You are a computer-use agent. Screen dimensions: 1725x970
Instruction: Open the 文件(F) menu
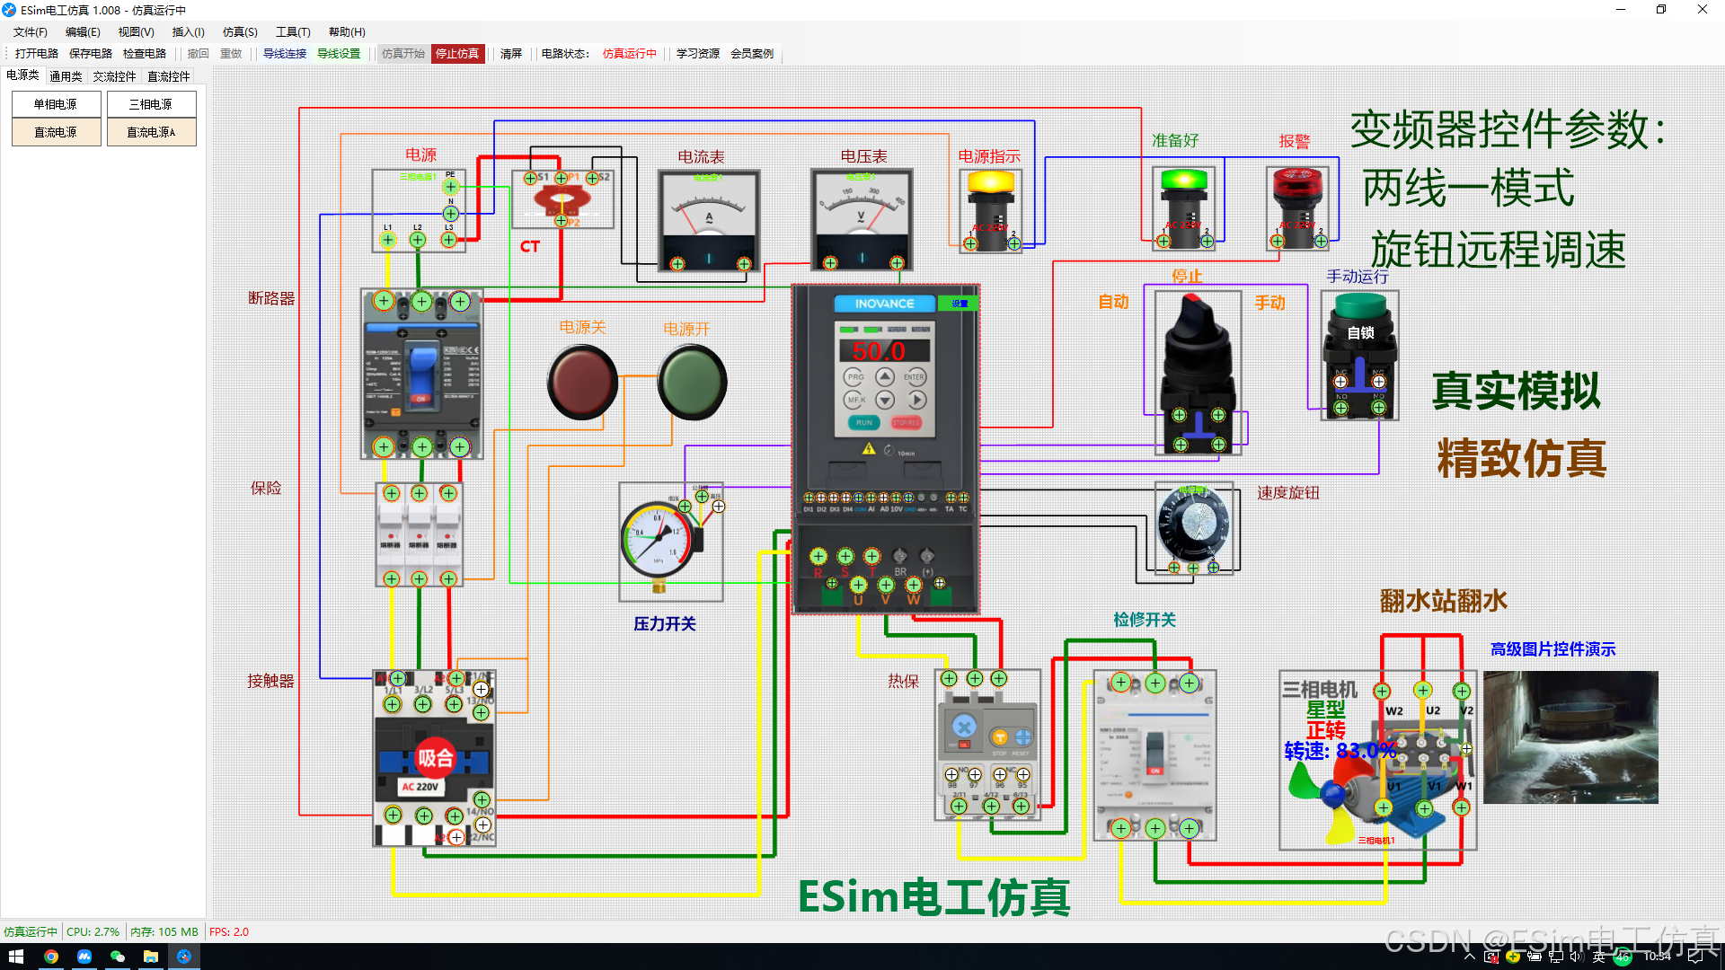[x=30, y=31]
